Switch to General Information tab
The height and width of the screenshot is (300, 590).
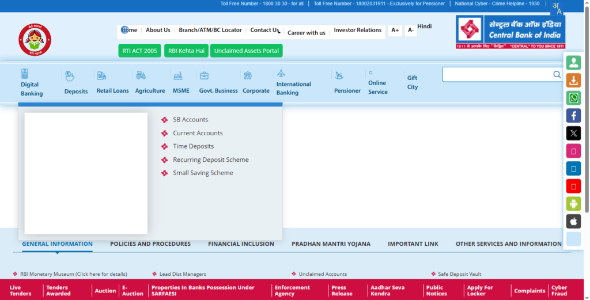tap(57, 244)
